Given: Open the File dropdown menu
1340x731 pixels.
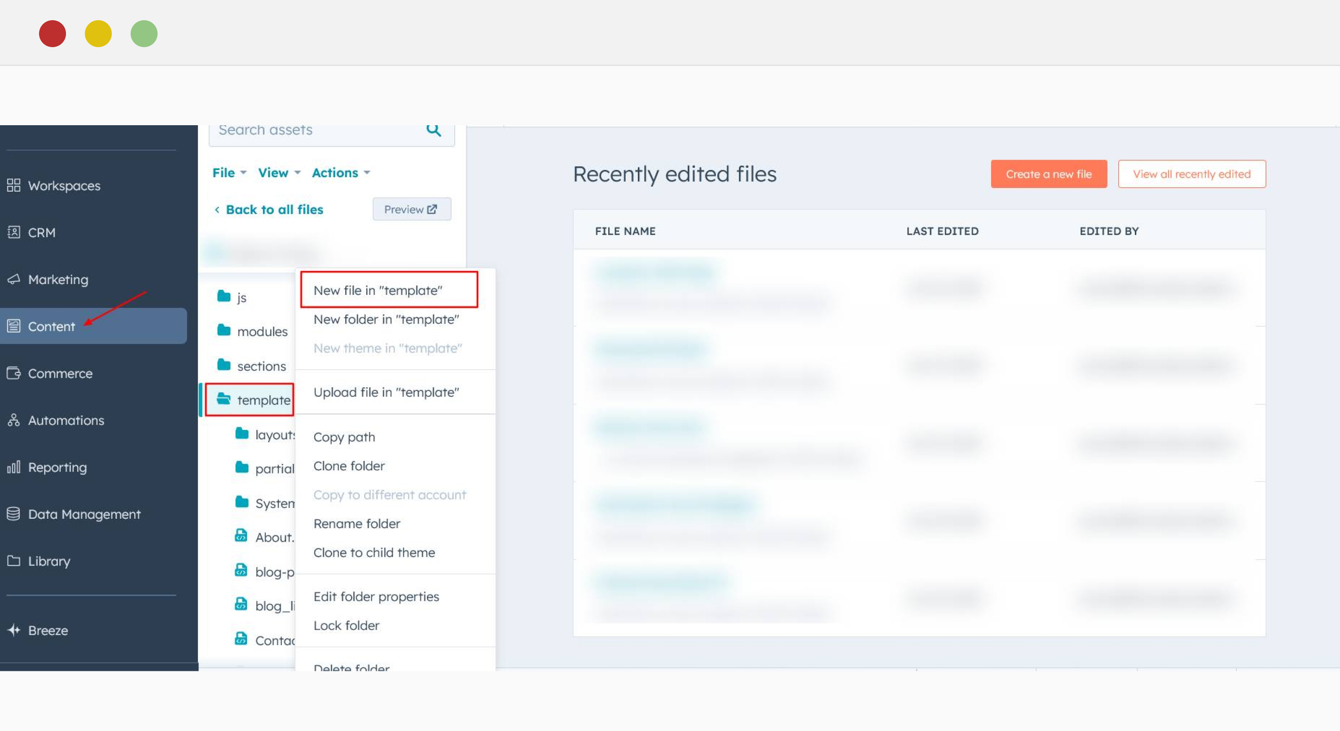Looking at the screenshot, I should (227, 172).
